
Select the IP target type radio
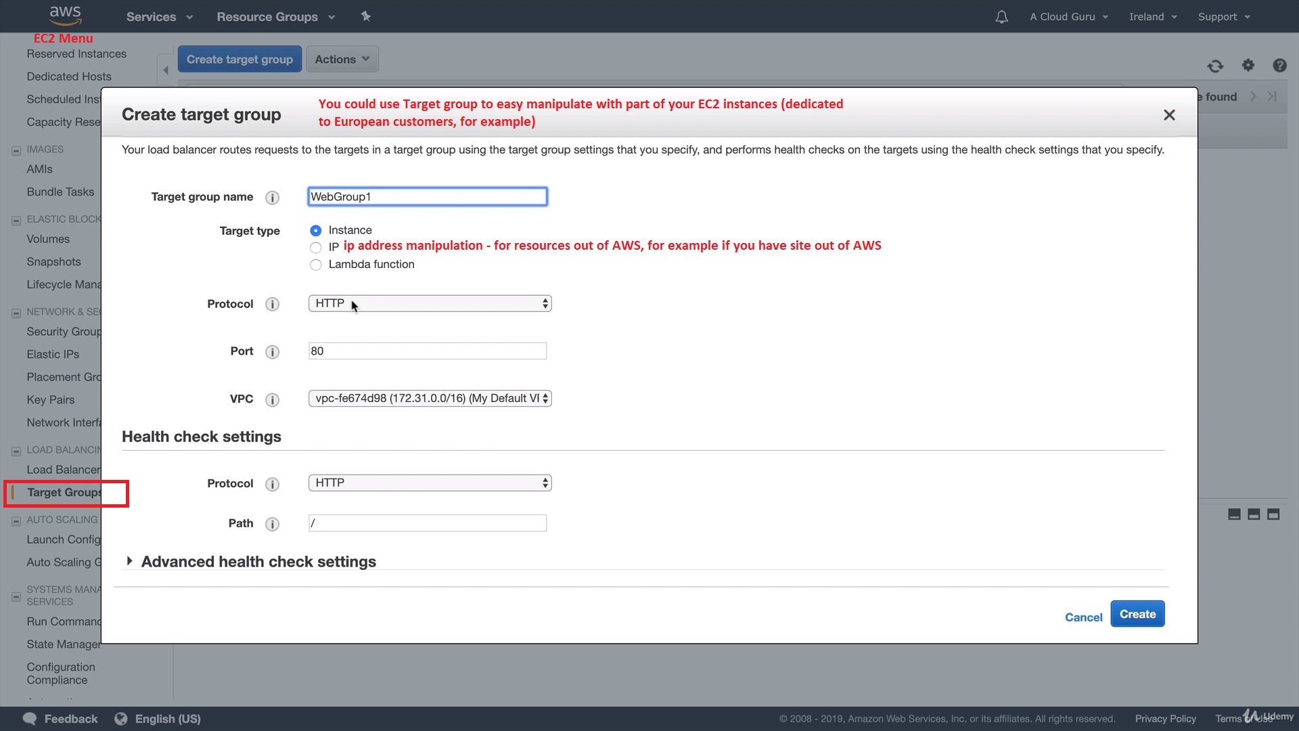(315, 247)
